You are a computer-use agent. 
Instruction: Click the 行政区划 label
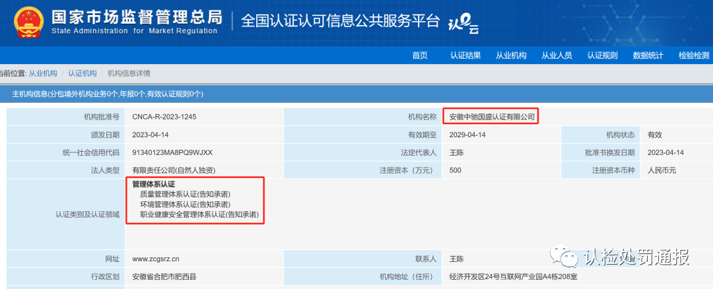click(105, 276)
